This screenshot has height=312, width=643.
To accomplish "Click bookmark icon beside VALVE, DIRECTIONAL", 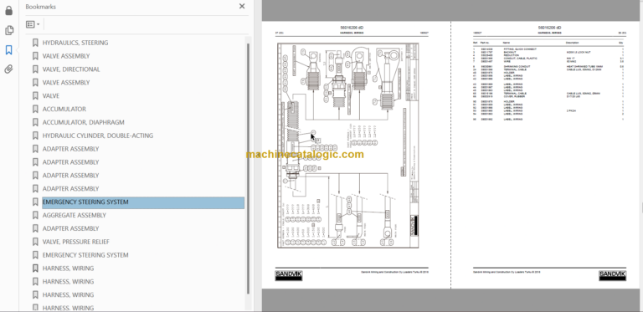I will 35,69.
